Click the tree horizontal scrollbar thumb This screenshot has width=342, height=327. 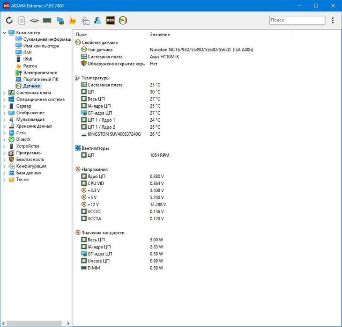(34, 323)
